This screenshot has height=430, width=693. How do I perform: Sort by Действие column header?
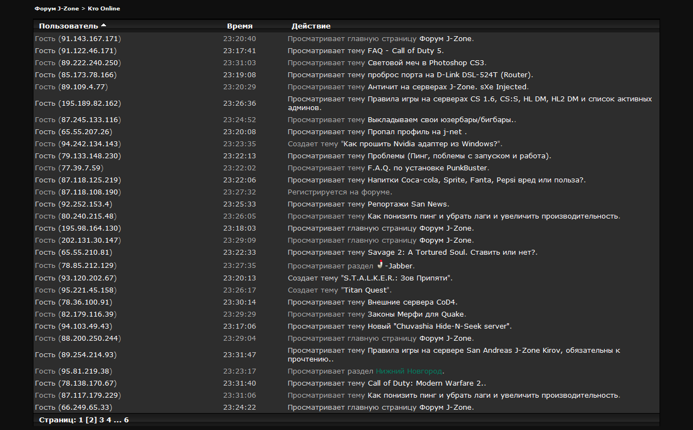311,26
